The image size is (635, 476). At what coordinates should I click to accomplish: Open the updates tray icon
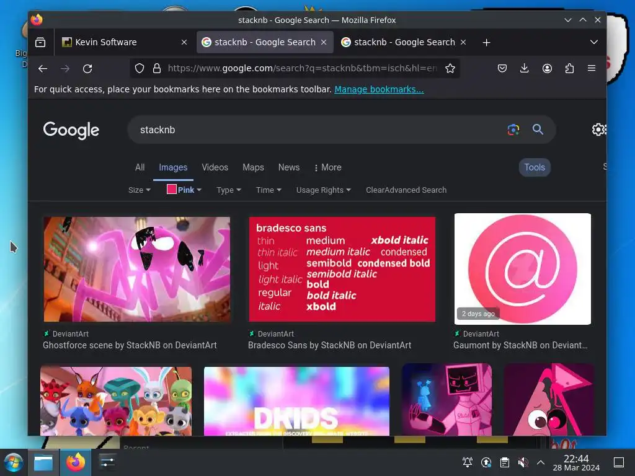pyautogui.click(x=486, y=462)
